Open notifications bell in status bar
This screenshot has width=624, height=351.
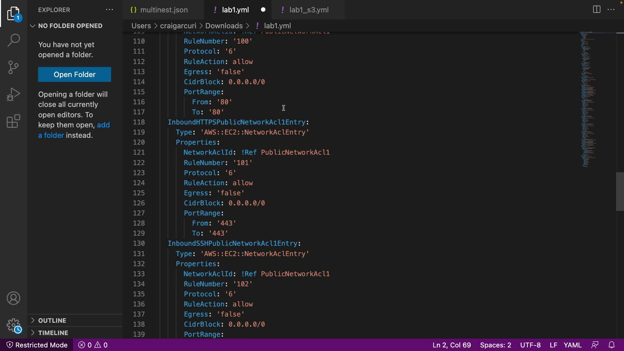[x=611, y=345]
